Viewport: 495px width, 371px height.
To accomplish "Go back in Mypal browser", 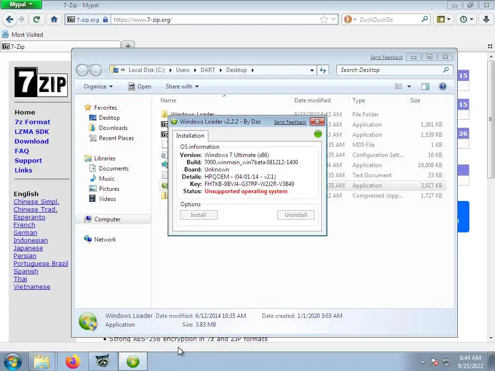I will point(9,19).
